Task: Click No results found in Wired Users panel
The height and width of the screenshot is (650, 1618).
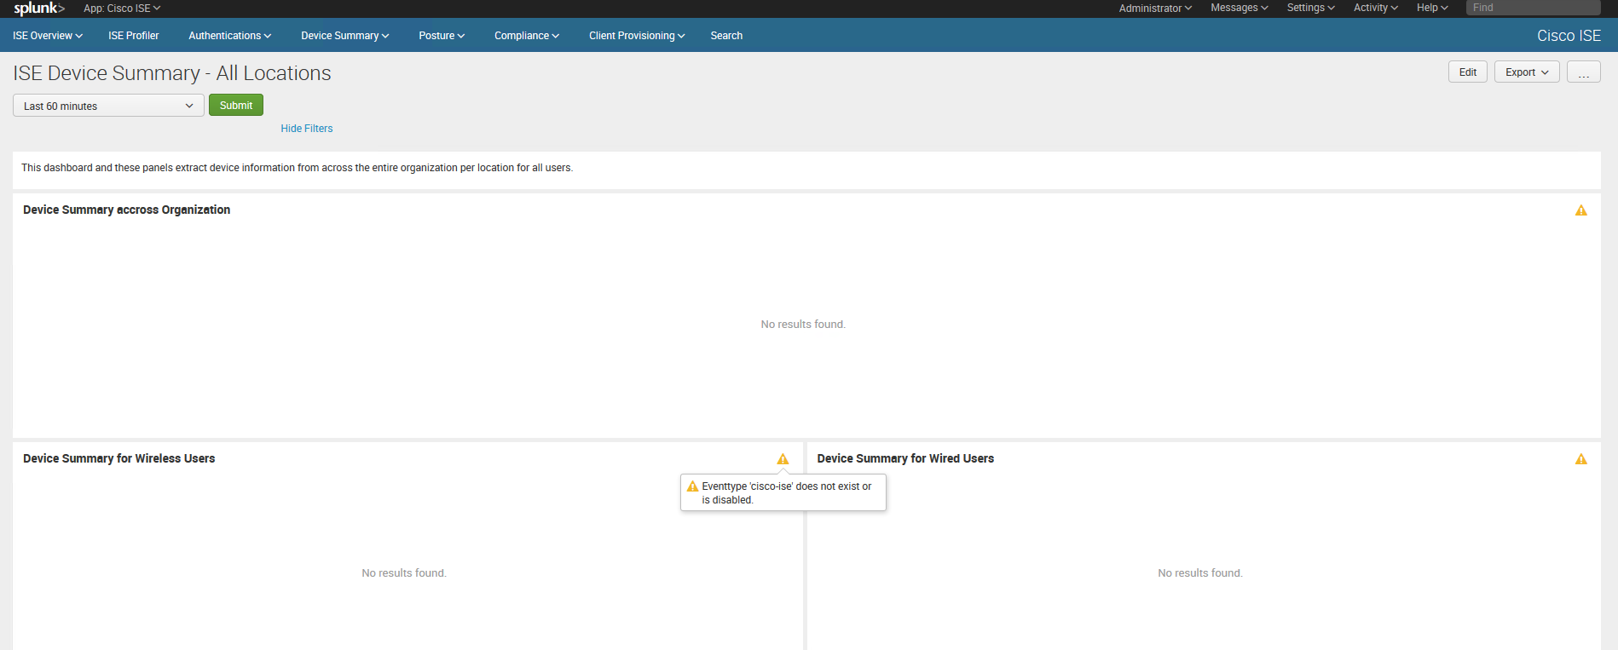Action: tap(1200, 573)
